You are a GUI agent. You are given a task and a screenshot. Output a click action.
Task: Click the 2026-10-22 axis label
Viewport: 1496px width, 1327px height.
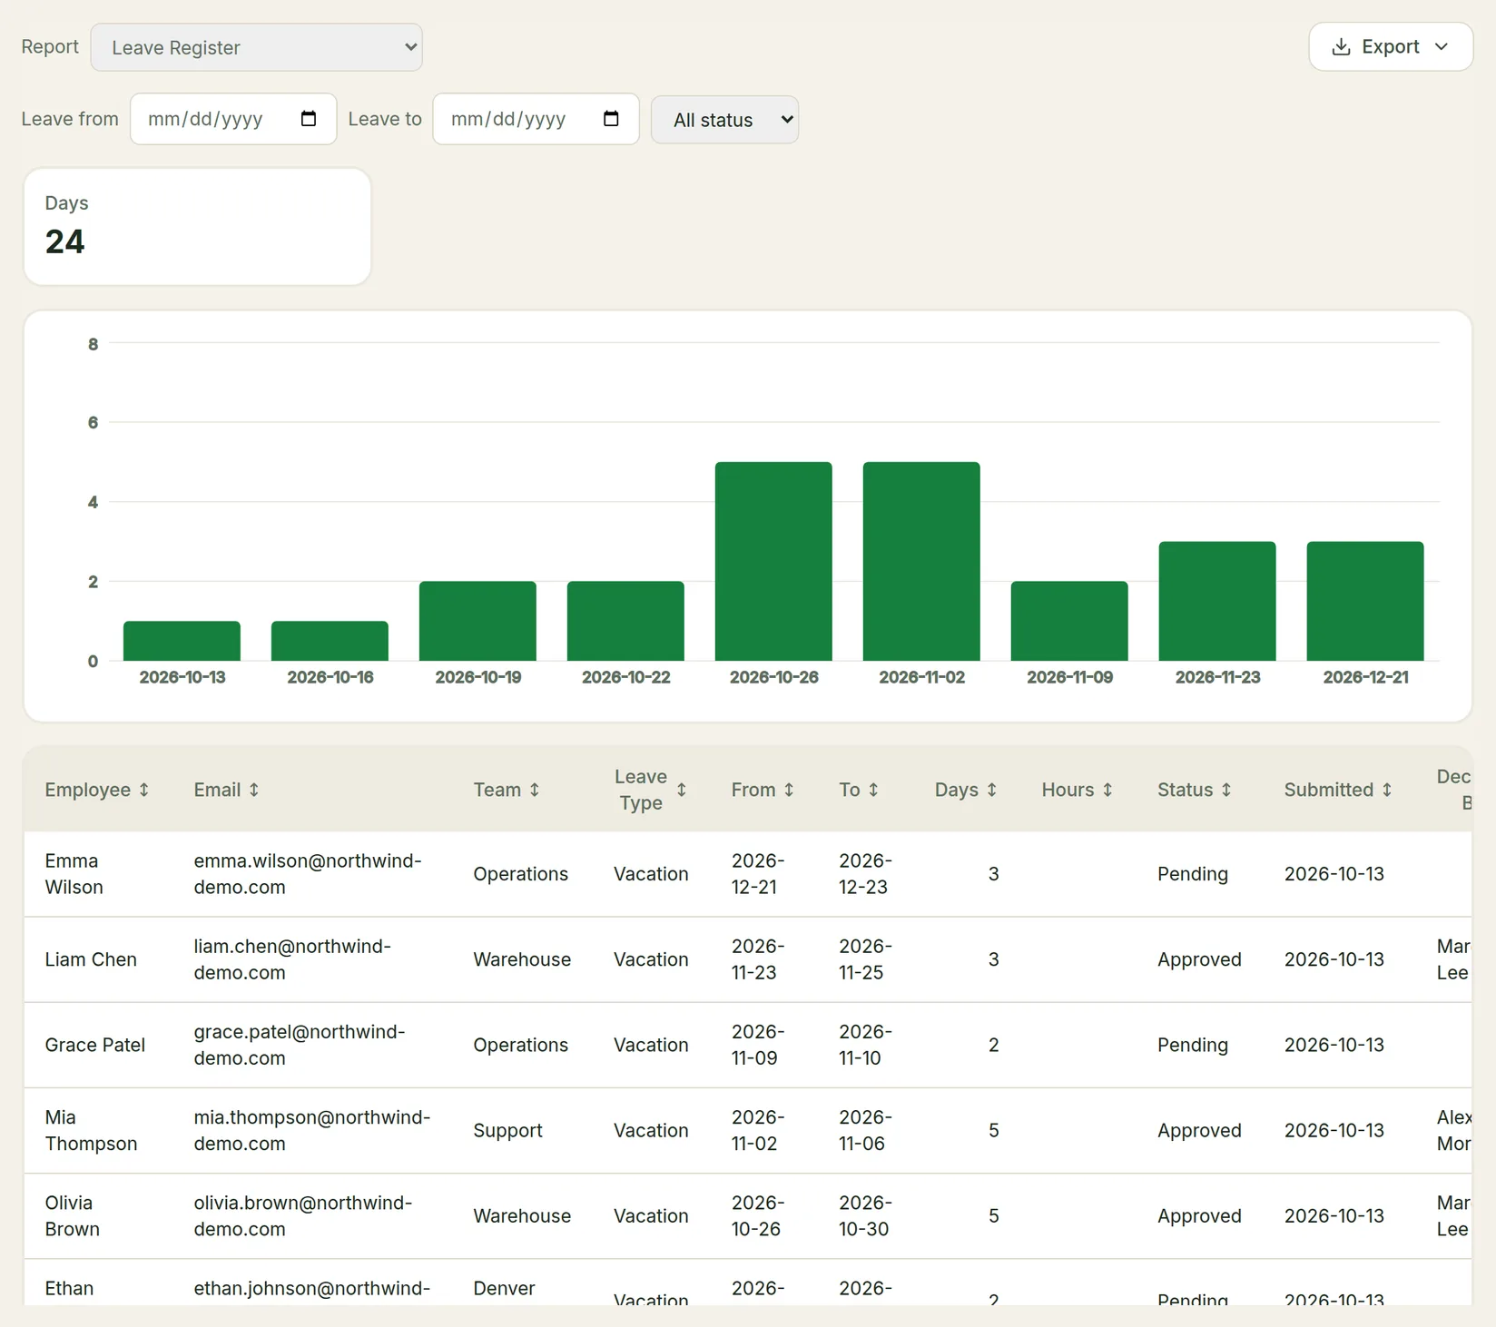(x=626, y=677)
